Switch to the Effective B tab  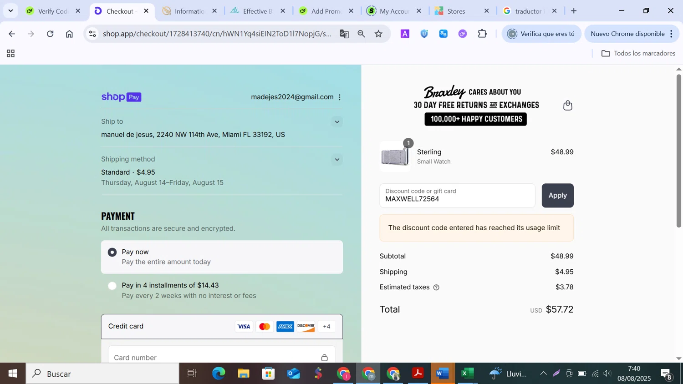259,11
